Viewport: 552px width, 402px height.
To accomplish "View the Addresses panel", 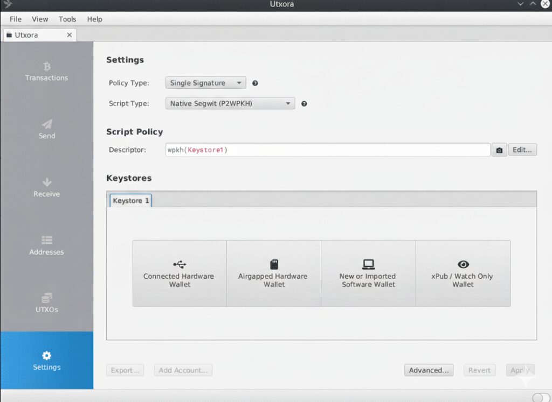I will (x=46, y=245).
